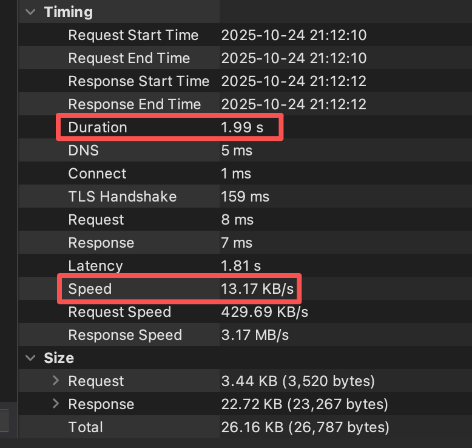Select the Request Start Time row
Image resolution: width=472 pixels, height=448 pixels.
pyautogui.click(x=133, y=35)
